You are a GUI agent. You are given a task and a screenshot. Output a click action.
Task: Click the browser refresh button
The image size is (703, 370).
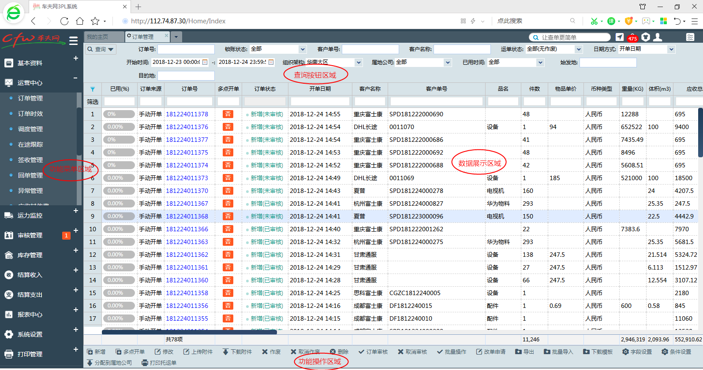(x=64, y=21)
